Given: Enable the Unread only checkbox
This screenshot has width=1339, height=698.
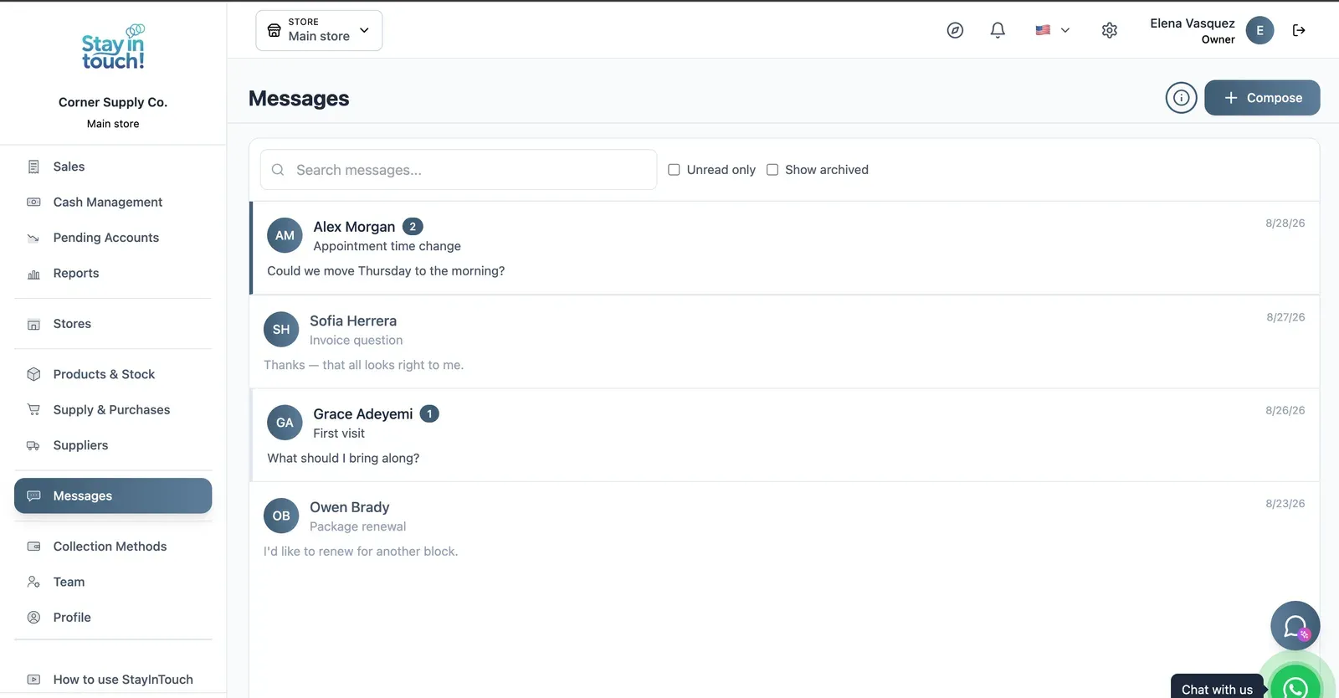Looking at the screenshot, I should tap(674, 170).
